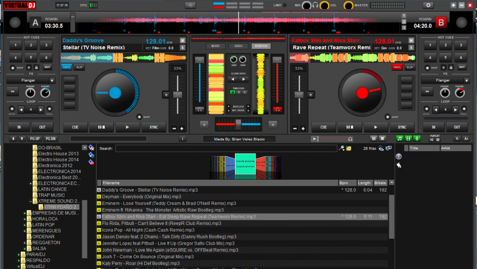The width and height of the screenshot is (477, 269).
Task: Expand the HORA LOCA folder
Action: point(24,219)
